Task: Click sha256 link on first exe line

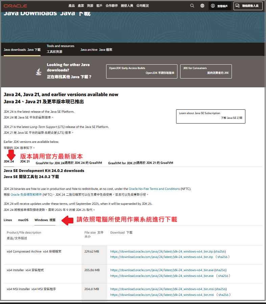Action: 220,270
